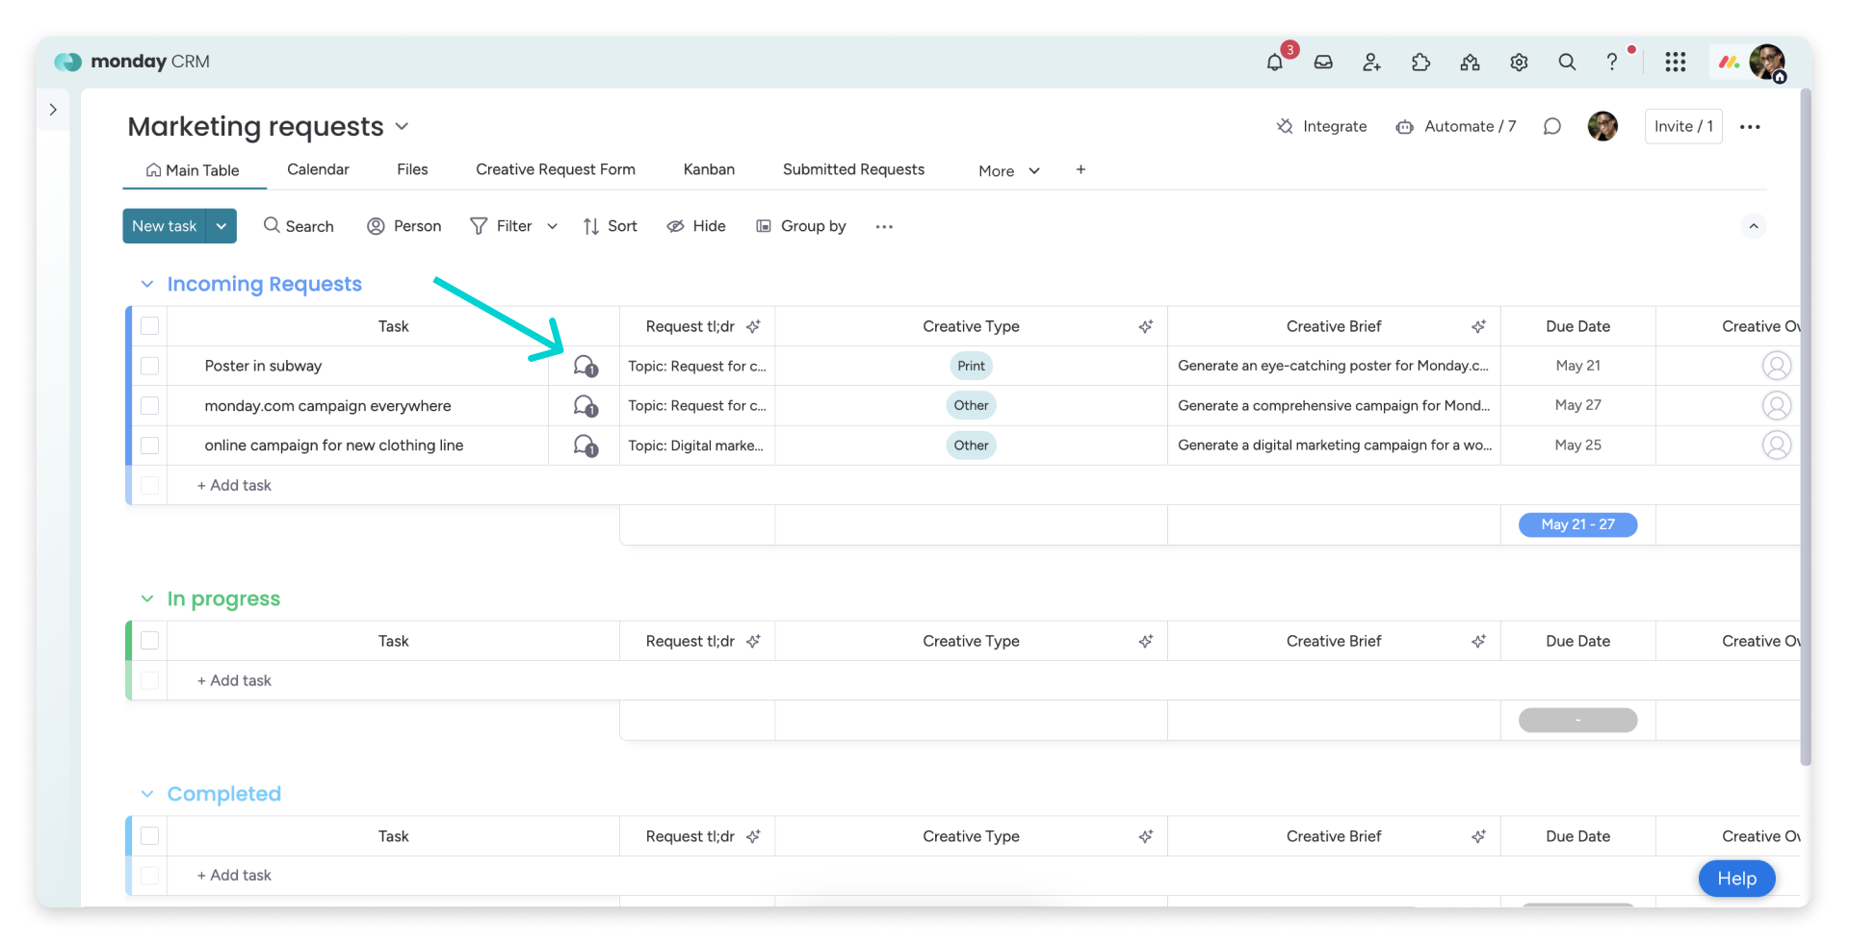The height and width of the screenshot is (944, 1849).
Task: Open updates for monday.com campaign everywhere
Action: pos(585,406)
